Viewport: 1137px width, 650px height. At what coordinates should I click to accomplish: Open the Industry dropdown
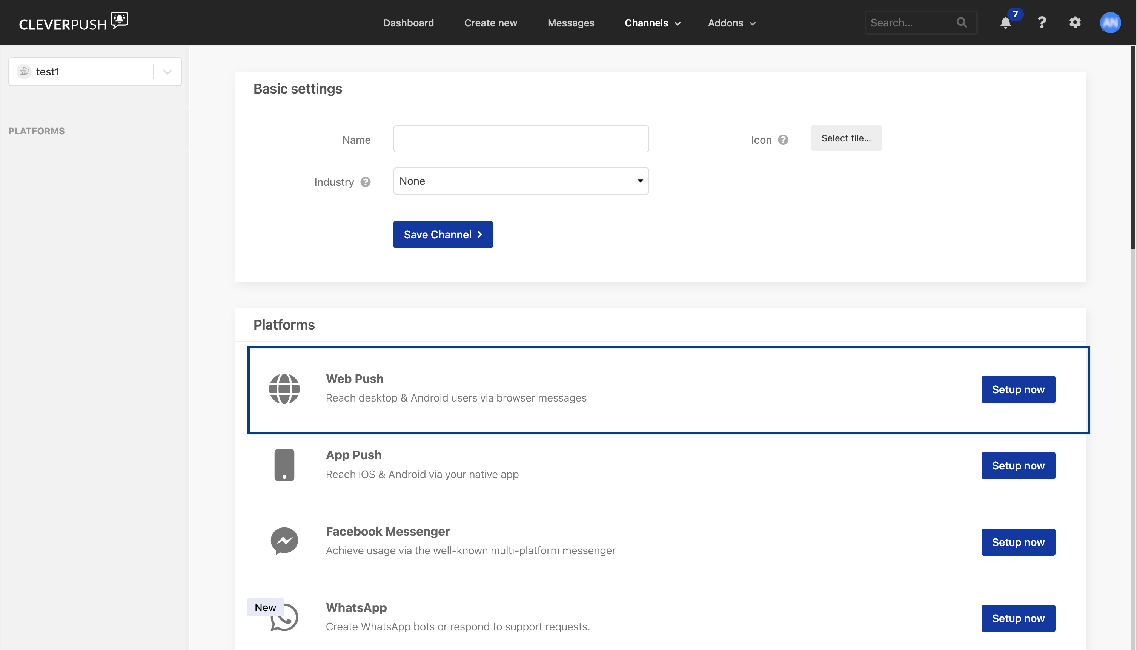click(521, 181)
